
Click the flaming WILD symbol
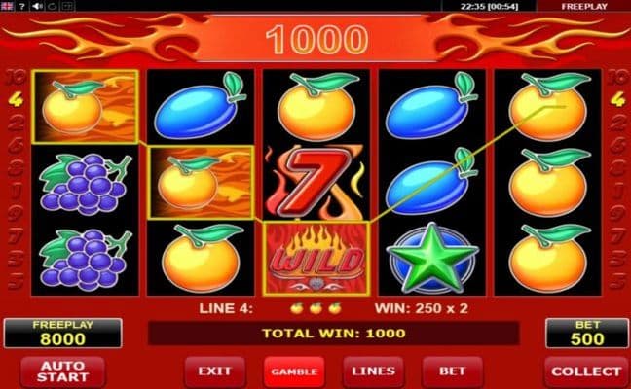(316, 259)
